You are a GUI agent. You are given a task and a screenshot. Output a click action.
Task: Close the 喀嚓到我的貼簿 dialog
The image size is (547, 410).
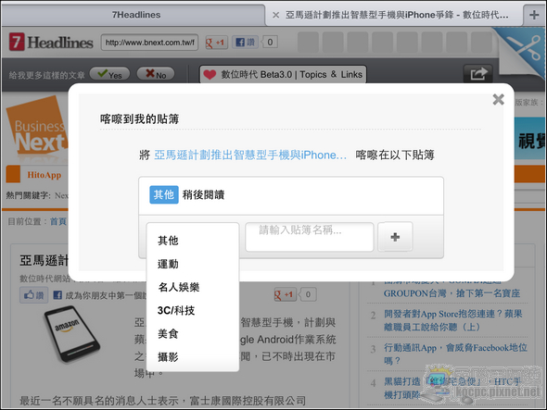point(498,100)
